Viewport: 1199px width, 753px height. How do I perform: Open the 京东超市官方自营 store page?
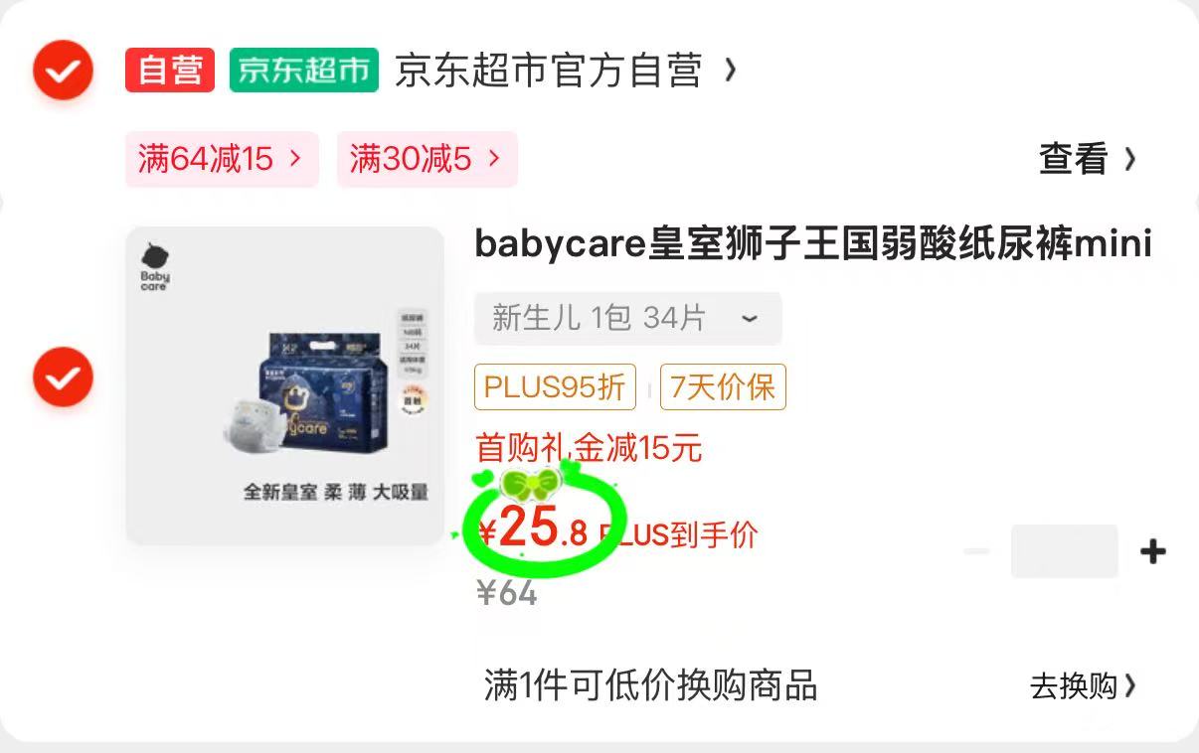click(x=549, y=71)
